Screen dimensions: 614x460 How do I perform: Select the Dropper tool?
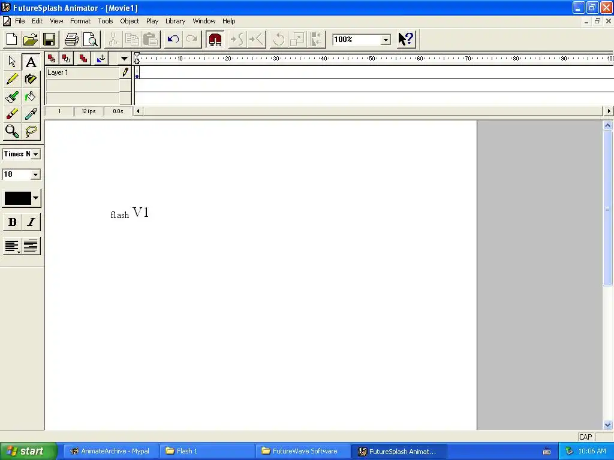pos(31,114)
